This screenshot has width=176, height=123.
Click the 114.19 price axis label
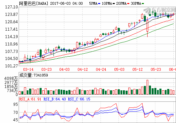pos(12,37)
